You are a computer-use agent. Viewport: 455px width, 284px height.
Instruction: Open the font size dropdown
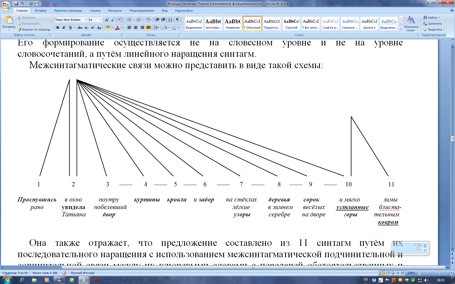point(101,20)
